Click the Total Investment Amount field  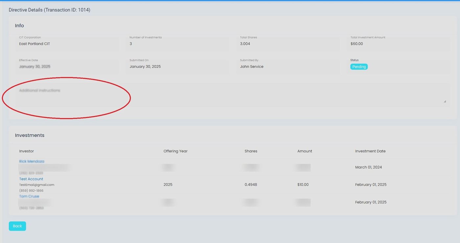(x=398, y=44)
